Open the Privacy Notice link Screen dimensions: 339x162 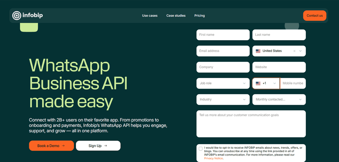pos(213,158)
